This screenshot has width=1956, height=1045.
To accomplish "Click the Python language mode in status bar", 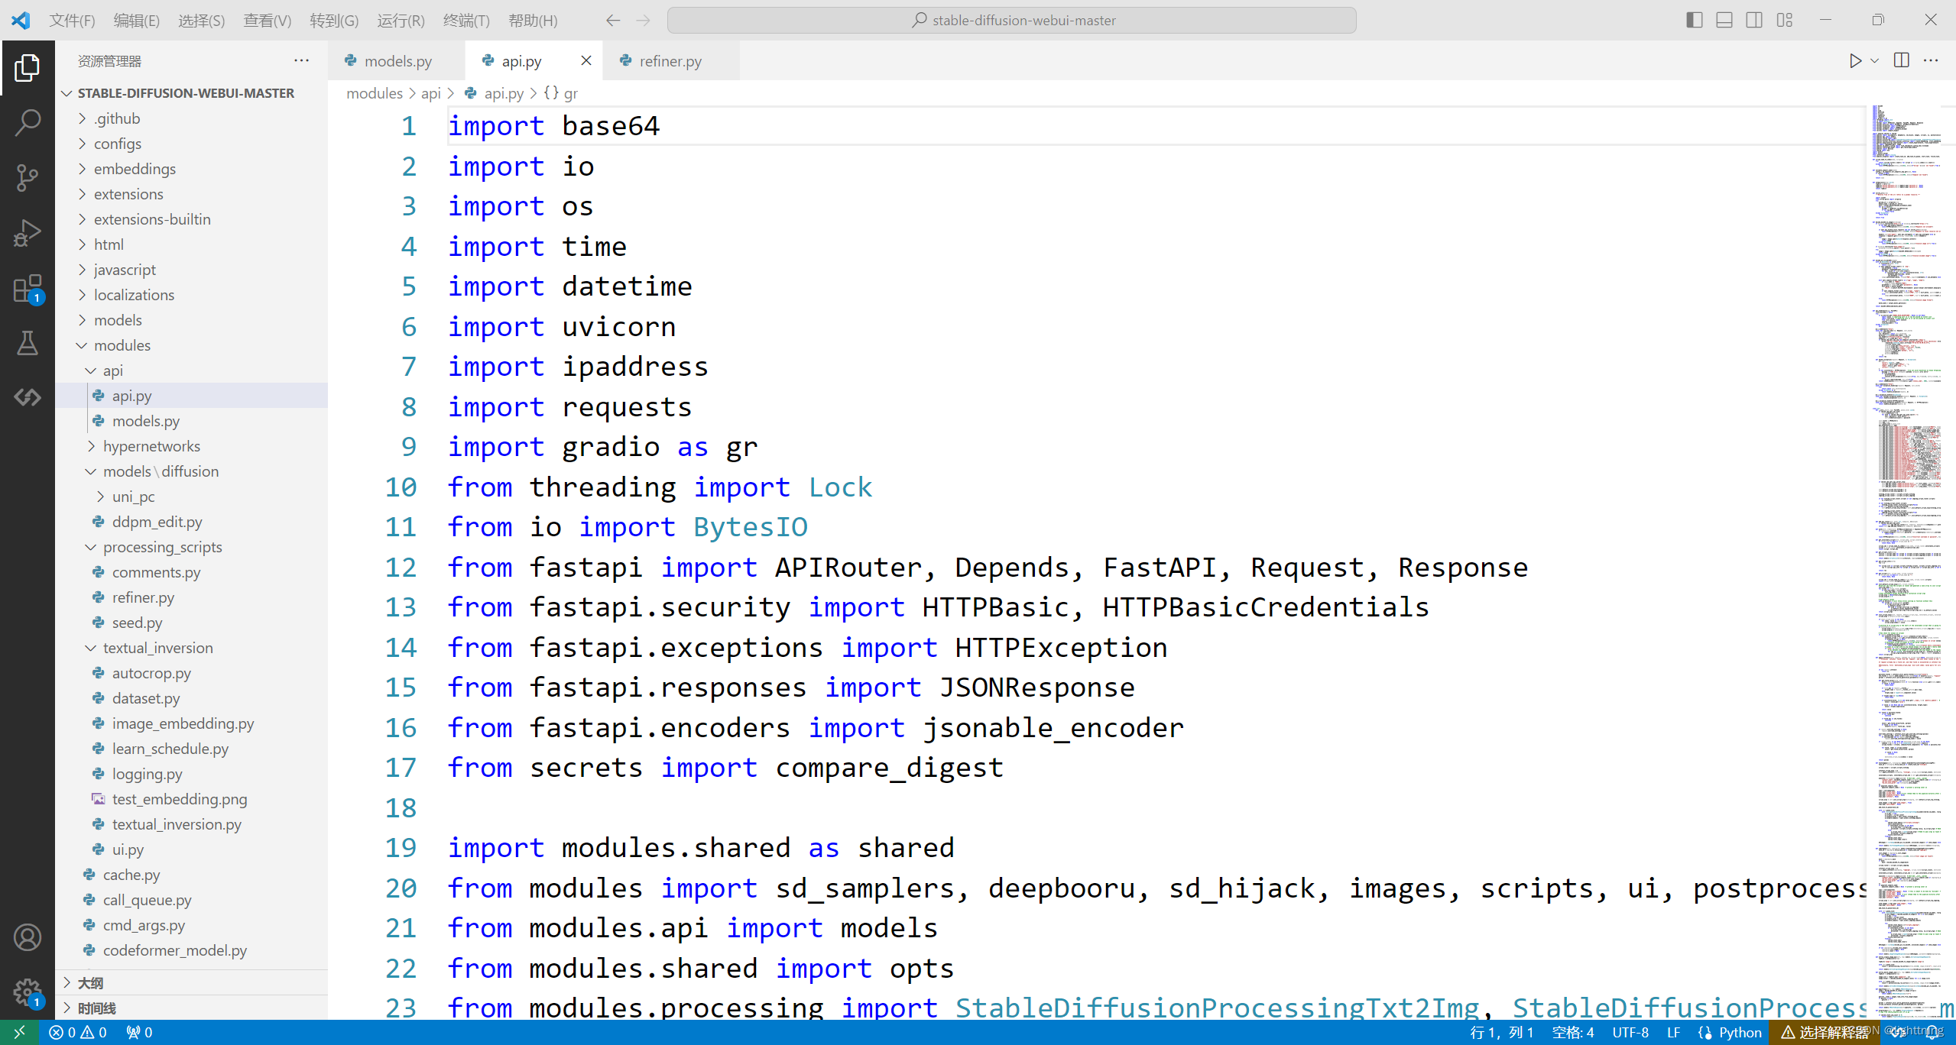I will 1740,1032.
